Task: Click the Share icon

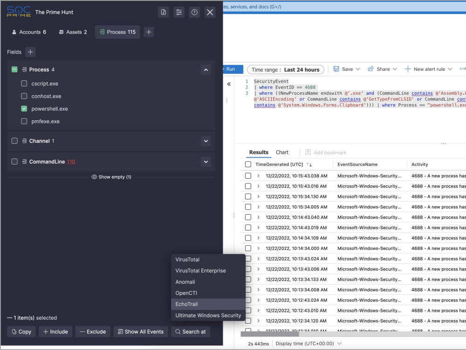Action: click(370, 69)
